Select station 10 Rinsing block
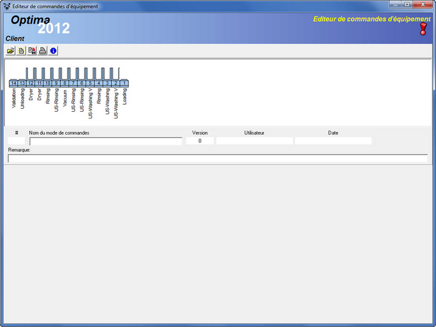436x327 pixels. pos(48,83)
